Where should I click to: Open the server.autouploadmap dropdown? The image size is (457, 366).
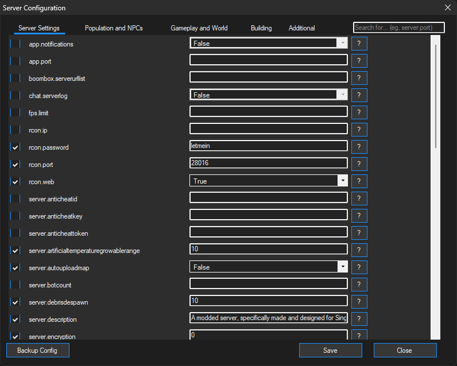pyautogui.click(x=343, y=267)
